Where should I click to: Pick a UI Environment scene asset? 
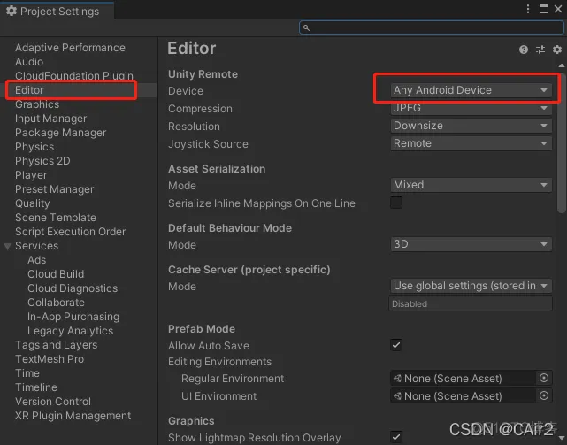543,395
